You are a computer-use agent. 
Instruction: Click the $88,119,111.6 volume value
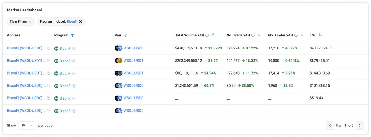(x=186, y=73)
